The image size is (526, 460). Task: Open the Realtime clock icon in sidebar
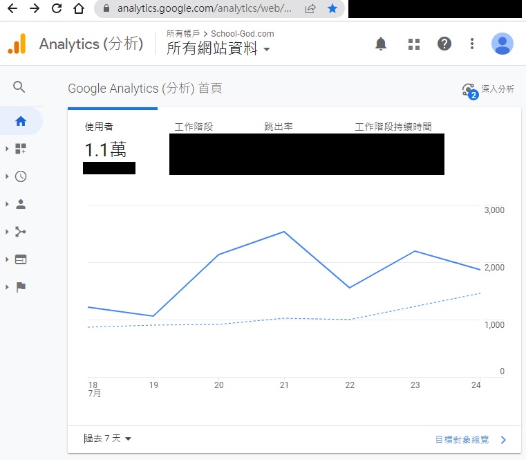21,176
